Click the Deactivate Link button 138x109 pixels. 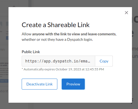40,84
